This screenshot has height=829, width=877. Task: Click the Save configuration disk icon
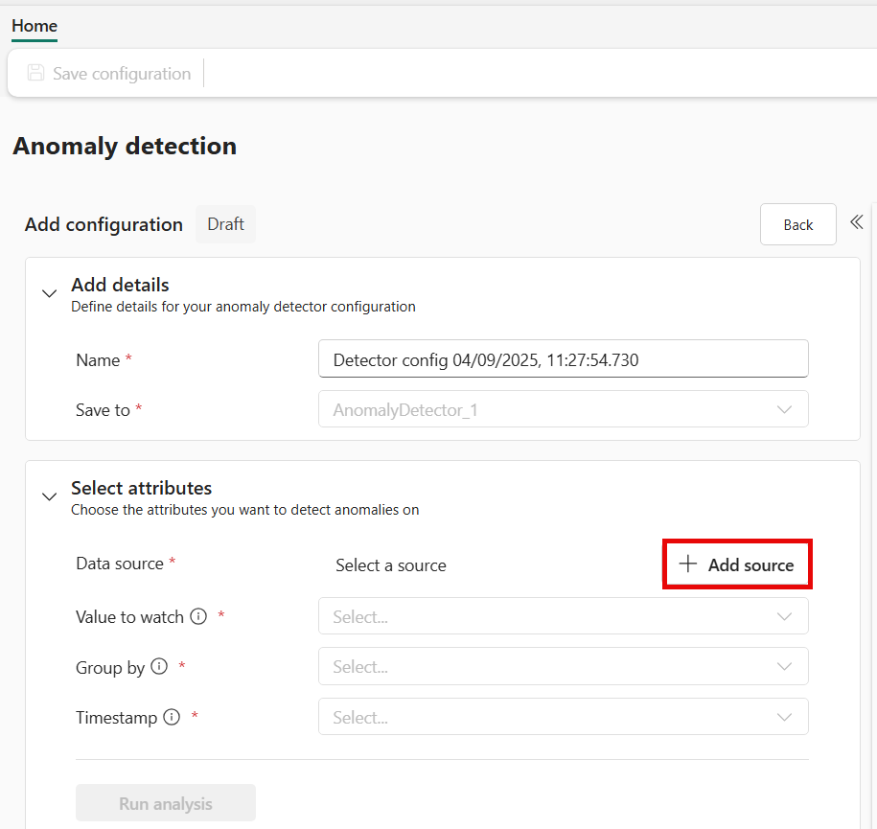tap(35, 73)
